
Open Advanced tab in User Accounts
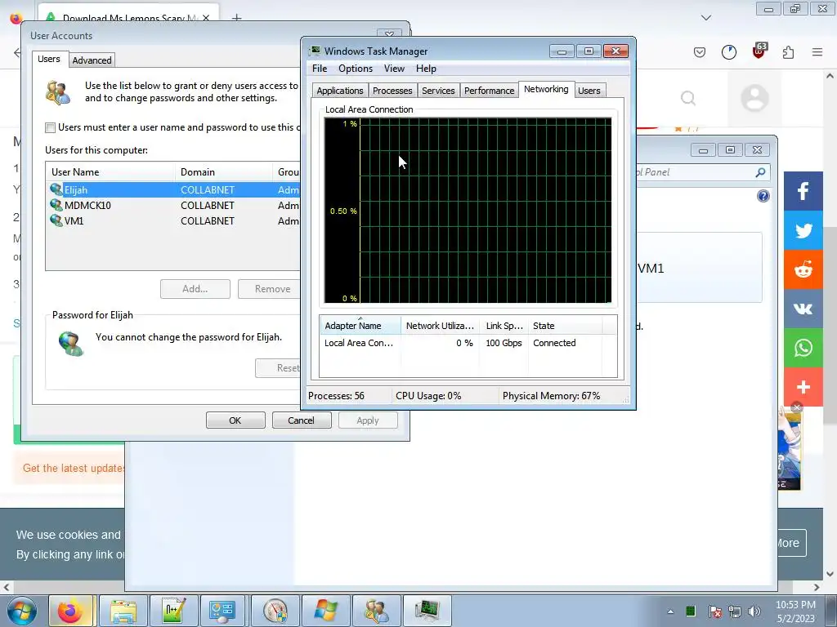click(92, 60)
